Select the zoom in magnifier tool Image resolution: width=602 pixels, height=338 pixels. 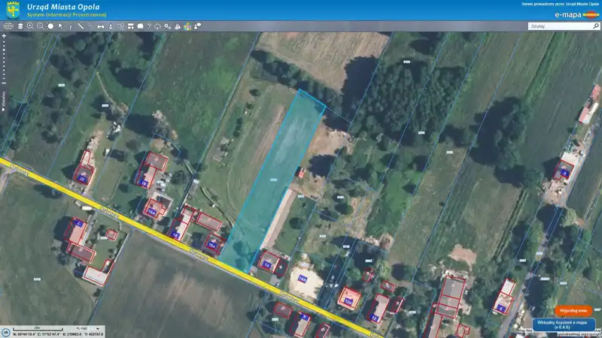(x=30, y=26)
